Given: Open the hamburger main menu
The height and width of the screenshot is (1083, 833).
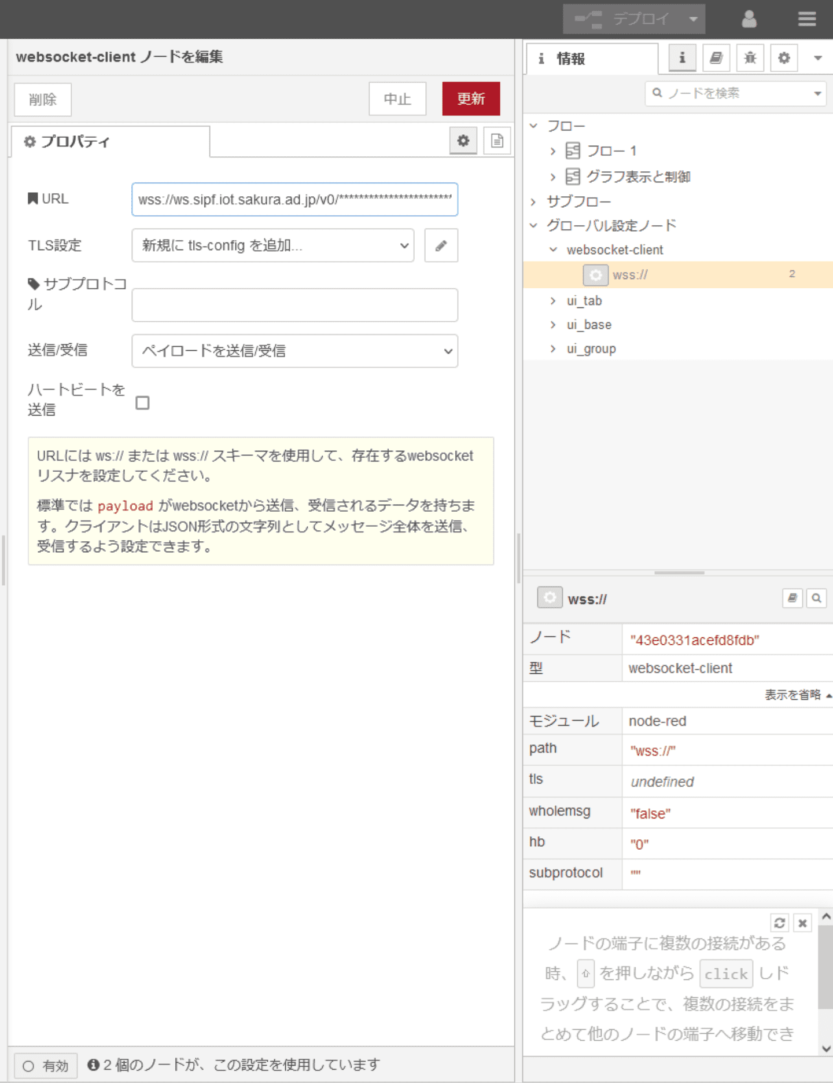Looking at the screenshot, I should click(807, 19).
